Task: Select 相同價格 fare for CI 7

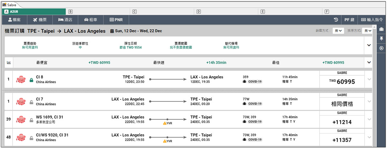Action: pos(342,104)
